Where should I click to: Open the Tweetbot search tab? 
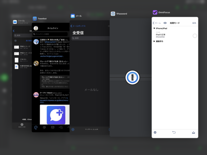[61, 127]
